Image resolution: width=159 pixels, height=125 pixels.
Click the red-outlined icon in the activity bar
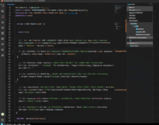(x=3, y=16)
